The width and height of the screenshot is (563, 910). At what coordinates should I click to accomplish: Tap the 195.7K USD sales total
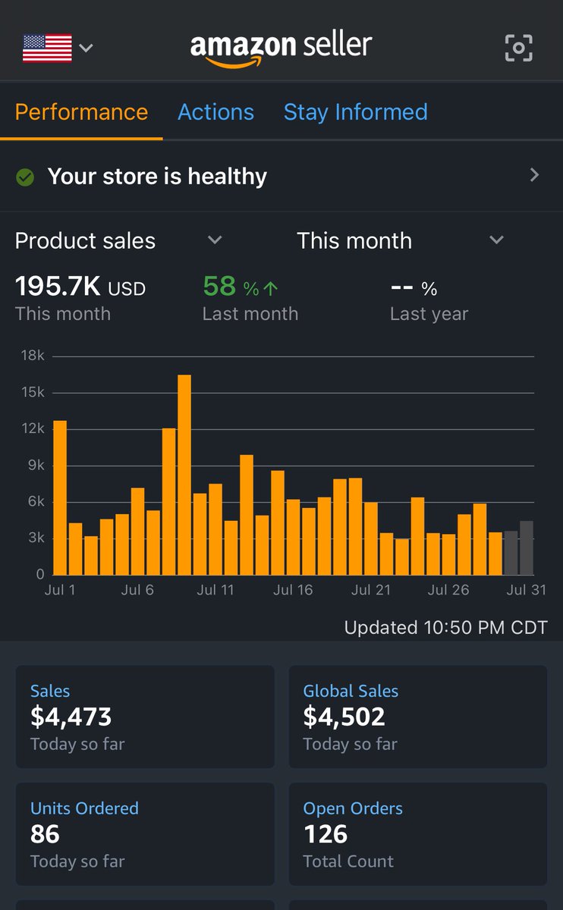[80, 287]
